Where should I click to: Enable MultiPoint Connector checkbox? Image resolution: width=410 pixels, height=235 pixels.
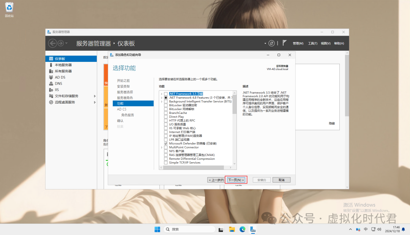pyautogui.click(x=166, y=147)
